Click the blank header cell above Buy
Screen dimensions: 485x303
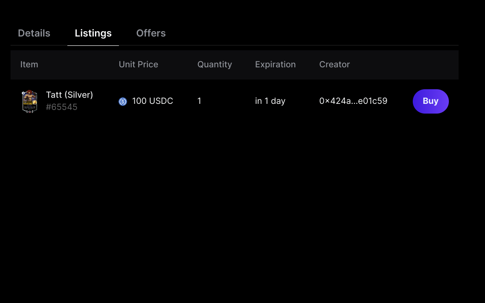point(430,64)
